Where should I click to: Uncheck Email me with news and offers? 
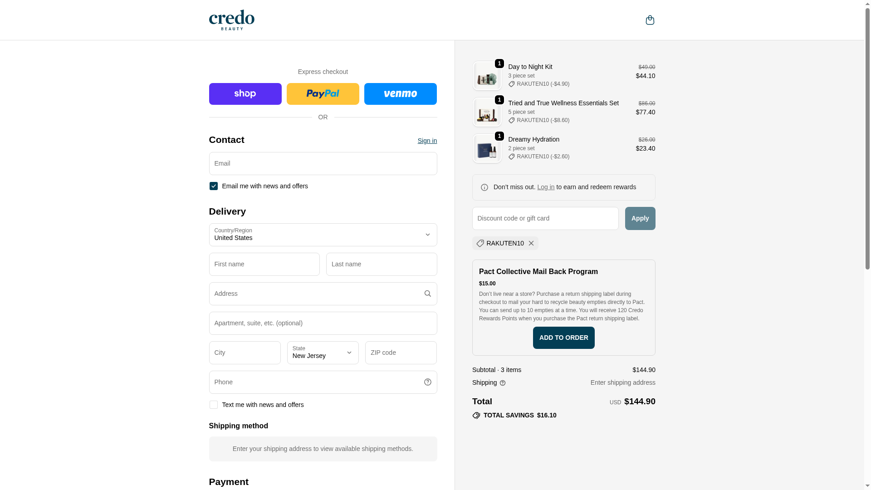[214, 186]
